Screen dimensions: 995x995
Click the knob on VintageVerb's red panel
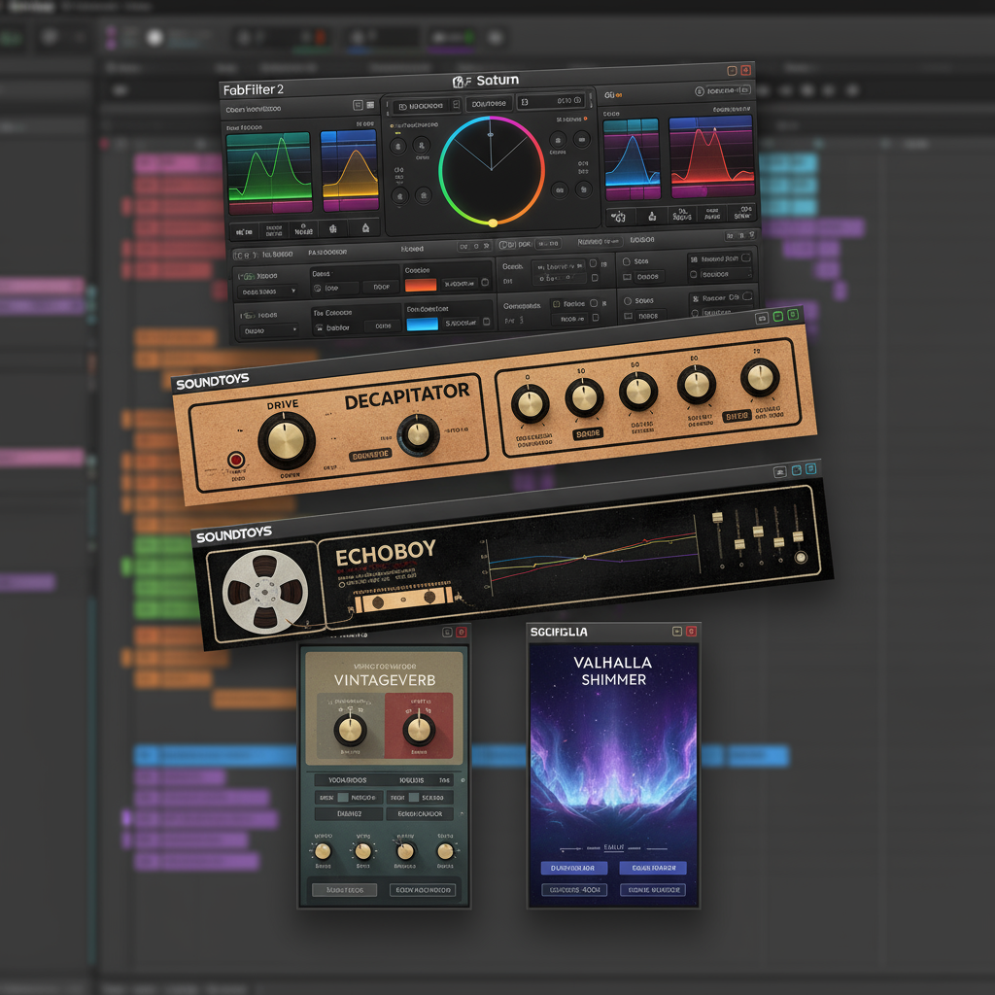point(419,730)
